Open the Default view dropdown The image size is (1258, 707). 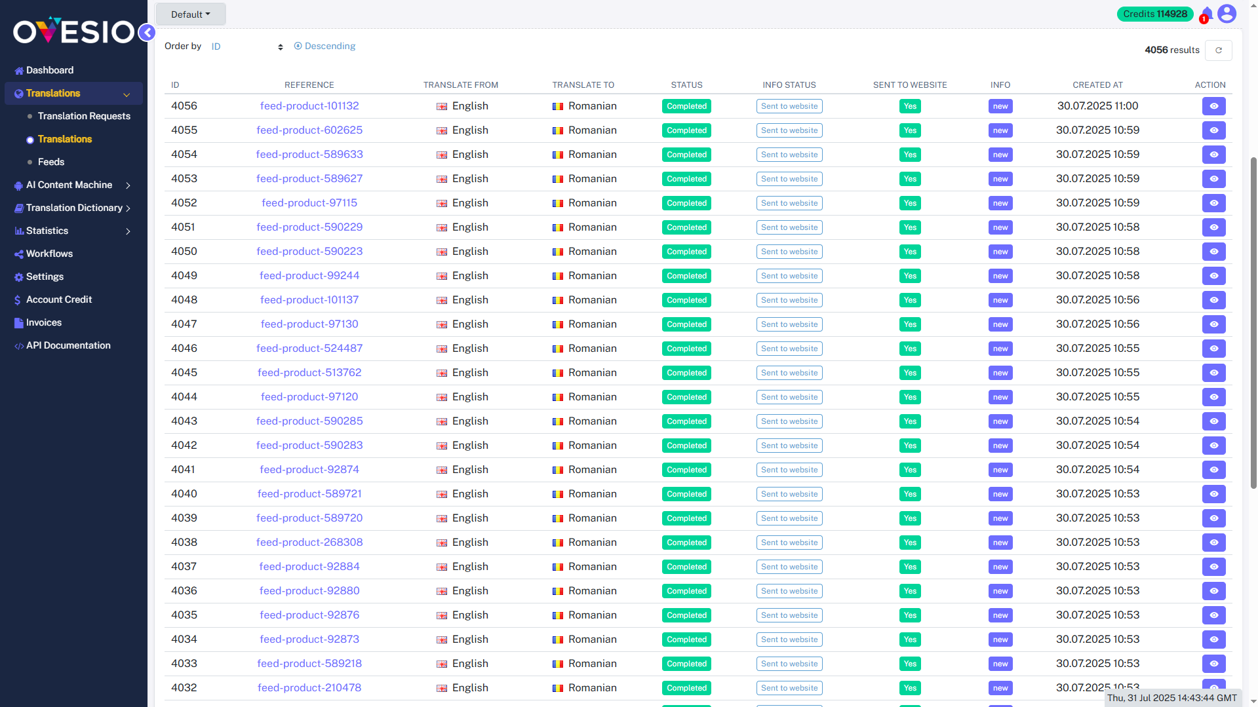190,14
